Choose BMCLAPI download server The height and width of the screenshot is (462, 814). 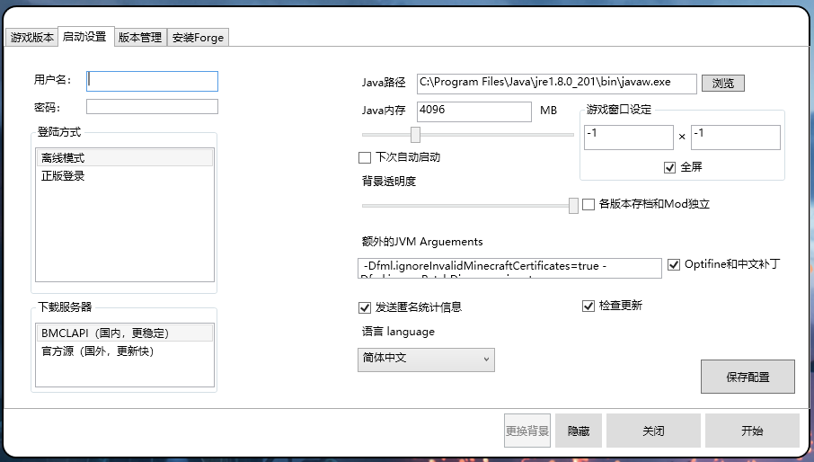[104, 333]
